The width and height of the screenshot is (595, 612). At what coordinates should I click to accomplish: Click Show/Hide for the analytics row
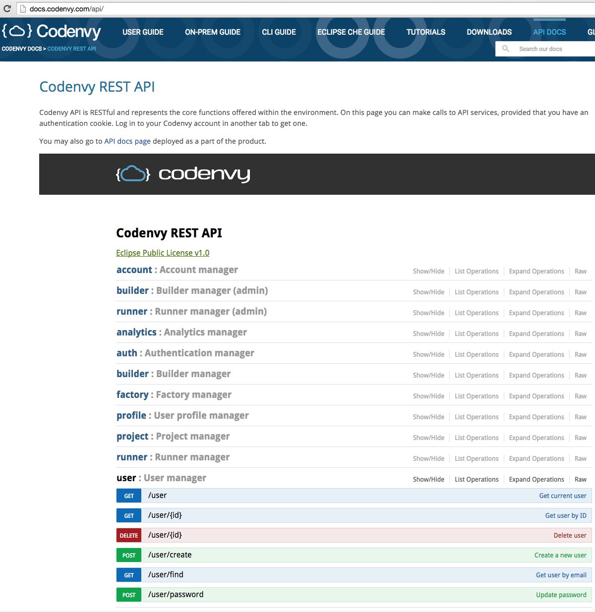point(428,334)
